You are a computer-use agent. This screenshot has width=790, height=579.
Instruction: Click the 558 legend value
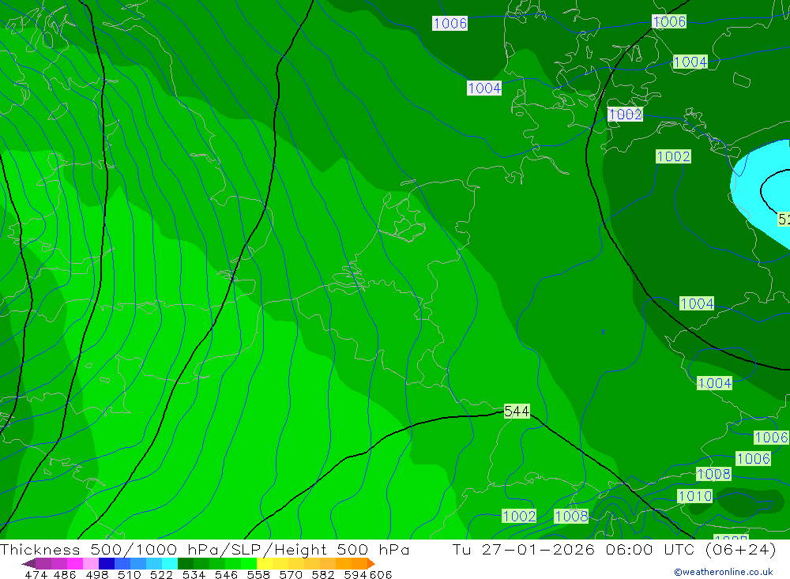coord(258,575)
